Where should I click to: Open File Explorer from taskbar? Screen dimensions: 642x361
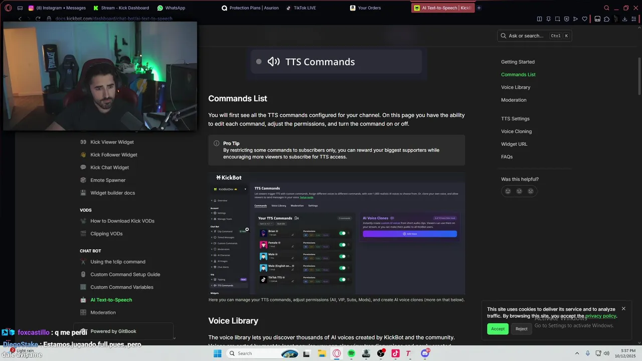[322, 353]
